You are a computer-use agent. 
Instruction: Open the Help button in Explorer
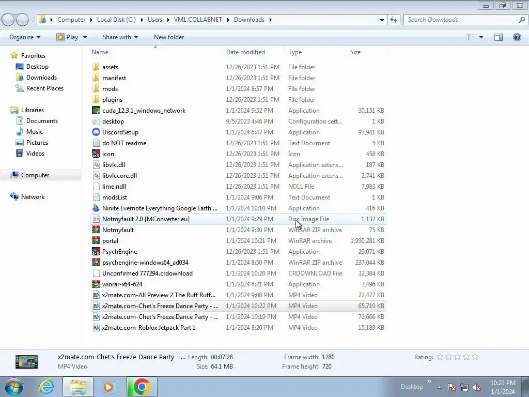coord(517,37)
